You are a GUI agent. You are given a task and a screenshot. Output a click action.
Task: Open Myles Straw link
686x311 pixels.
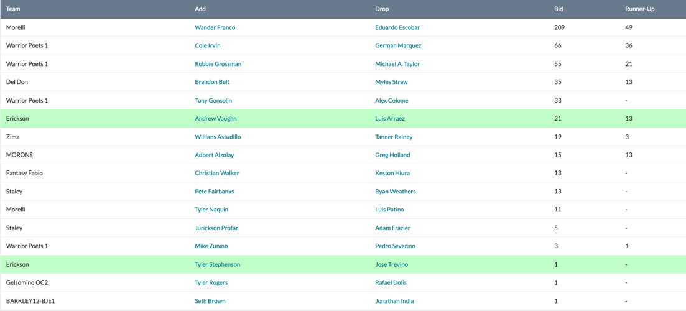point(392,82)
